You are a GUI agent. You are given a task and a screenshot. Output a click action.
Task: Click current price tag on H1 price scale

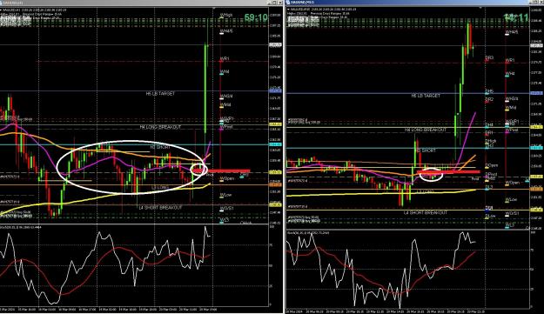click(x=275, y=45)
